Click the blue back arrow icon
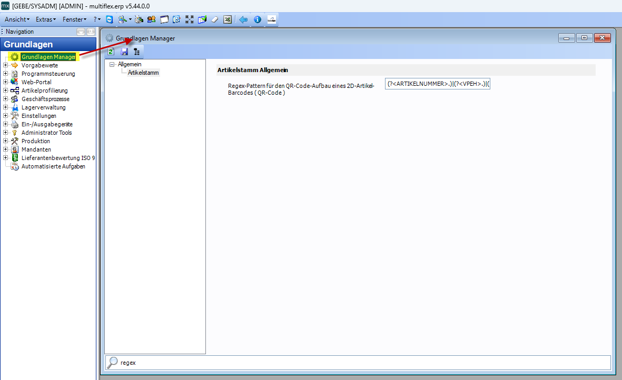622x380 pixels. point(243,19)
